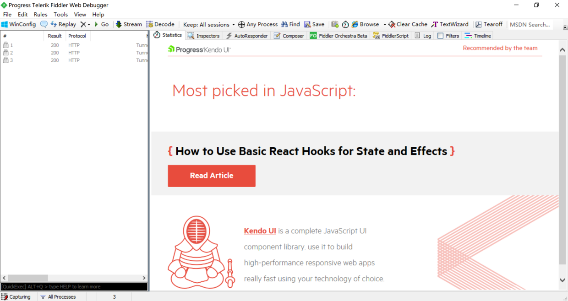This screenshot has width=568, height=301.
Task: Select session row number 1
Action: pyautogui.click(x=74, y=45)
